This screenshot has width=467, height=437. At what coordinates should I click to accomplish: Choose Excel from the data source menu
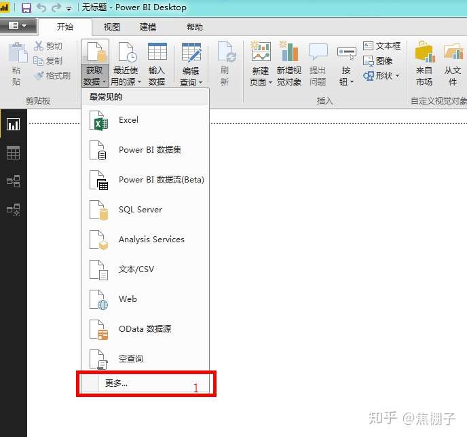(x=145, y=120)
